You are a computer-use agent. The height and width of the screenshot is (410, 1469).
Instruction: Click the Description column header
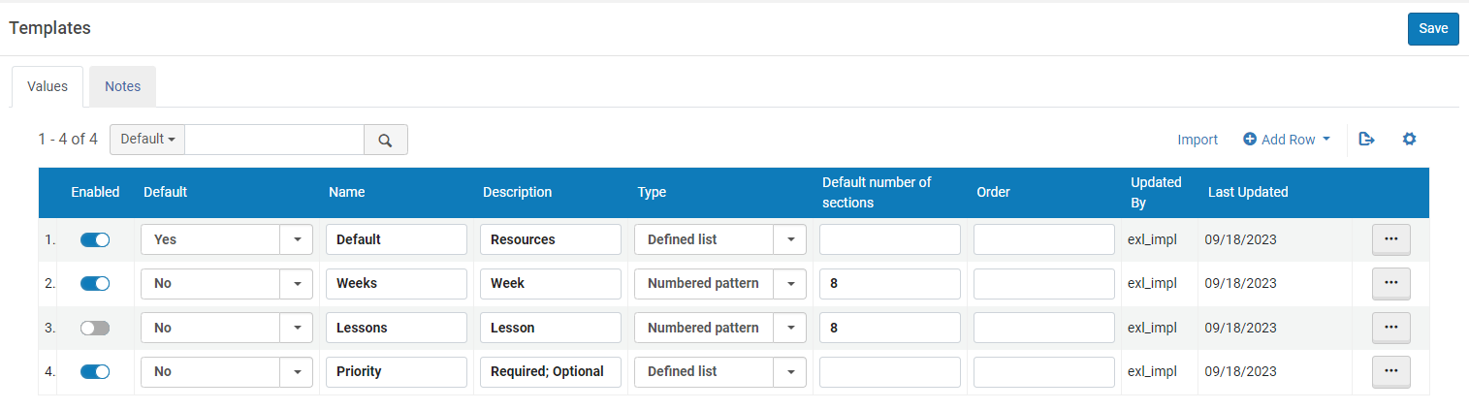tap(517, 192)
